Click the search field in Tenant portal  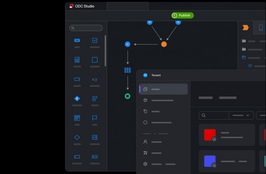click(x=214, y=116)
